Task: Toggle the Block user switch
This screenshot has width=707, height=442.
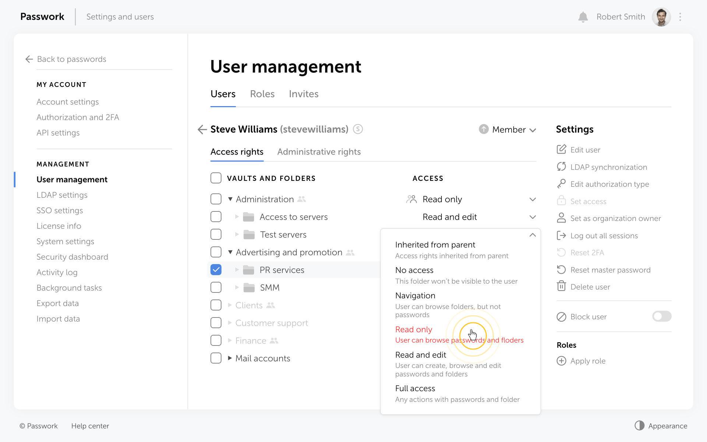Action: (x=661, y=316)
